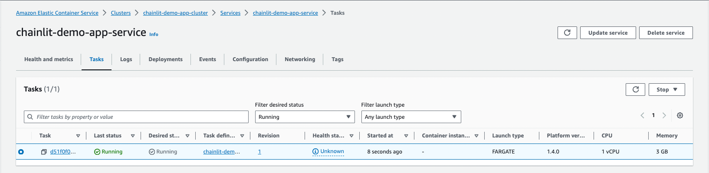Click the Delete service button
This screenshot has width=709, height=173.
coord(666,33)
